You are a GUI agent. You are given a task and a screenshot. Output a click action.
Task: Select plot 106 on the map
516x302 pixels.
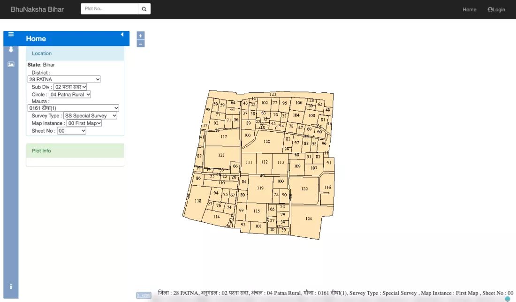298,103
